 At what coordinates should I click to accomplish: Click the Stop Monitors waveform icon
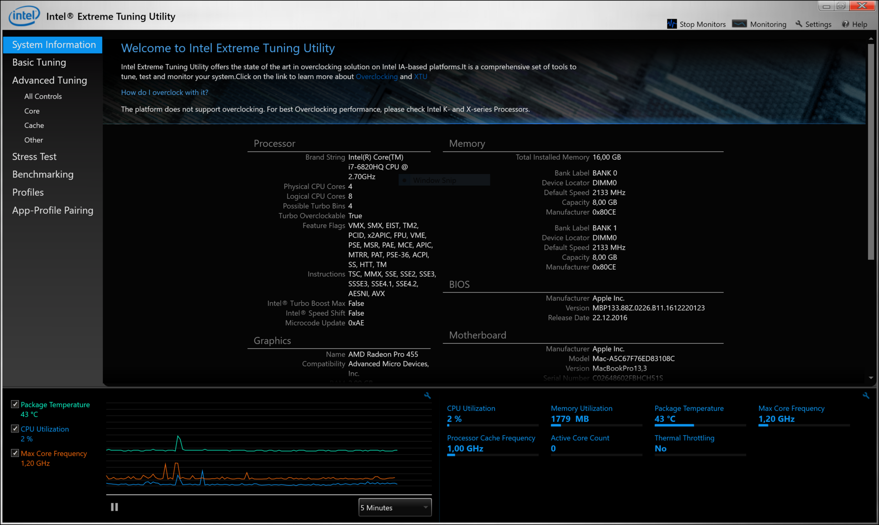672,24
